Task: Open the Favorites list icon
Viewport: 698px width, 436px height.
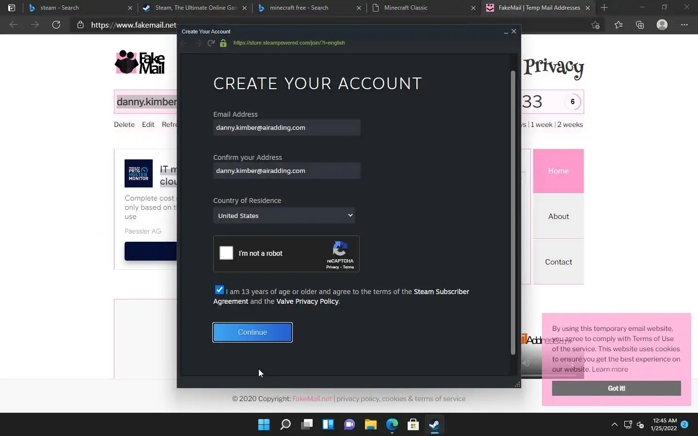Action: coord(619,25)
